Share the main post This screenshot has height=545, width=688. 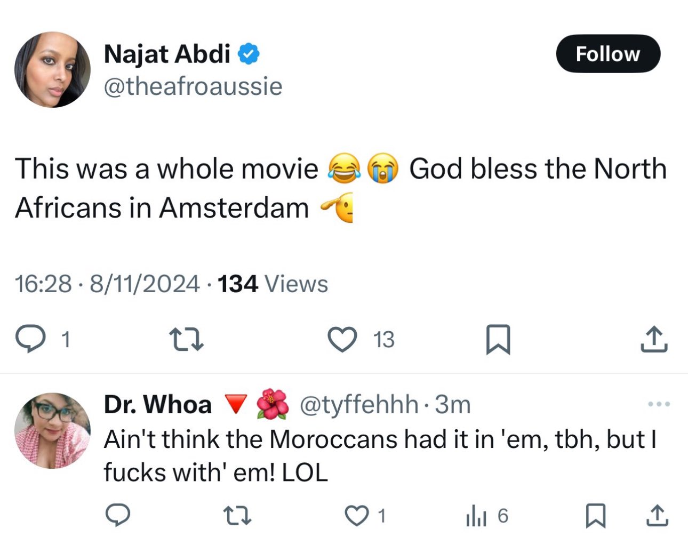(653, 339)
